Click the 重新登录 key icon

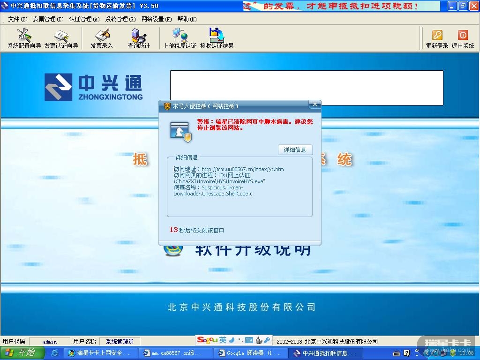(x=437, y=38)
